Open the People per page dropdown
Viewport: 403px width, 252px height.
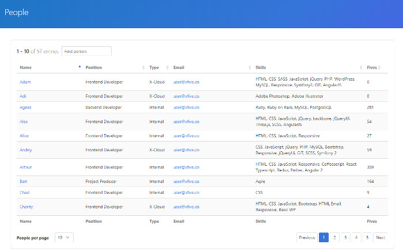[64, 238]
